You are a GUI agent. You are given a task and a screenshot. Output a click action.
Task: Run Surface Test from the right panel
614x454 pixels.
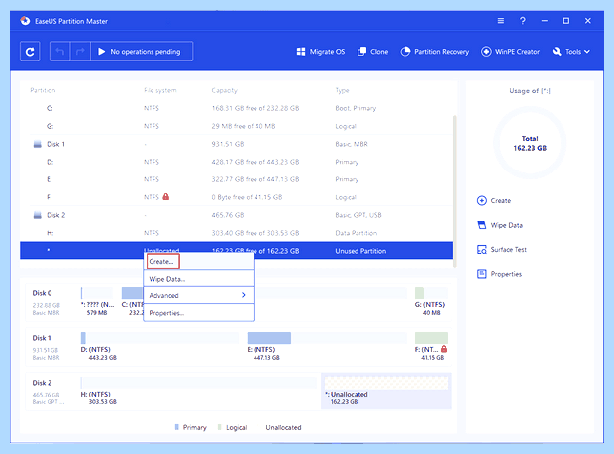coord(502,250)
